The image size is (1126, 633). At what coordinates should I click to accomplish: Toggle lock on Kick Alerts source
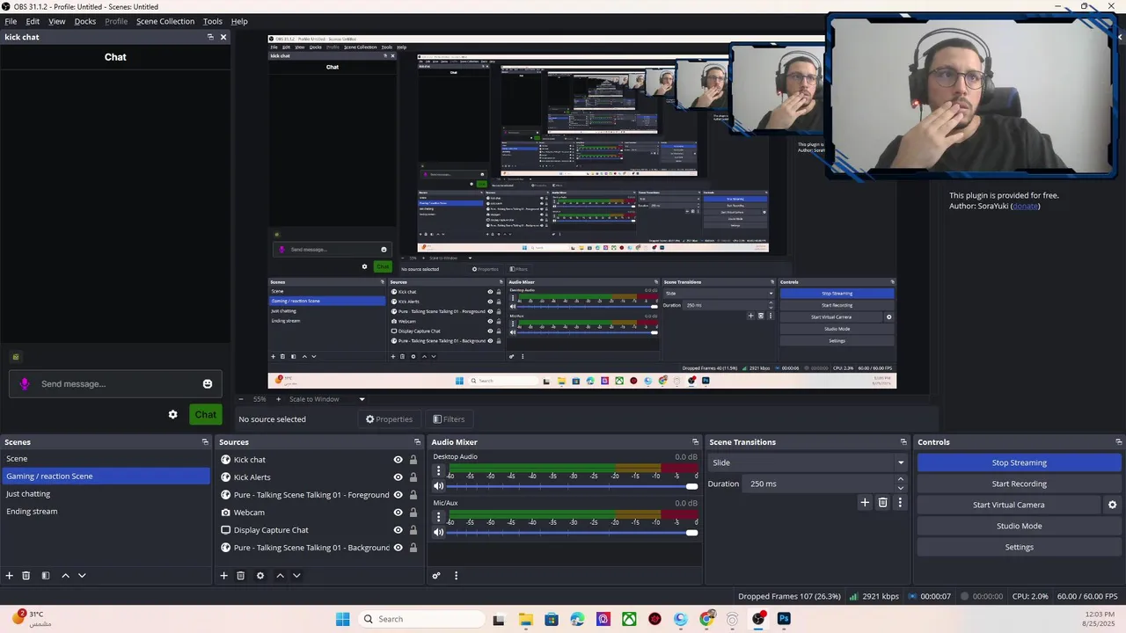413,477
